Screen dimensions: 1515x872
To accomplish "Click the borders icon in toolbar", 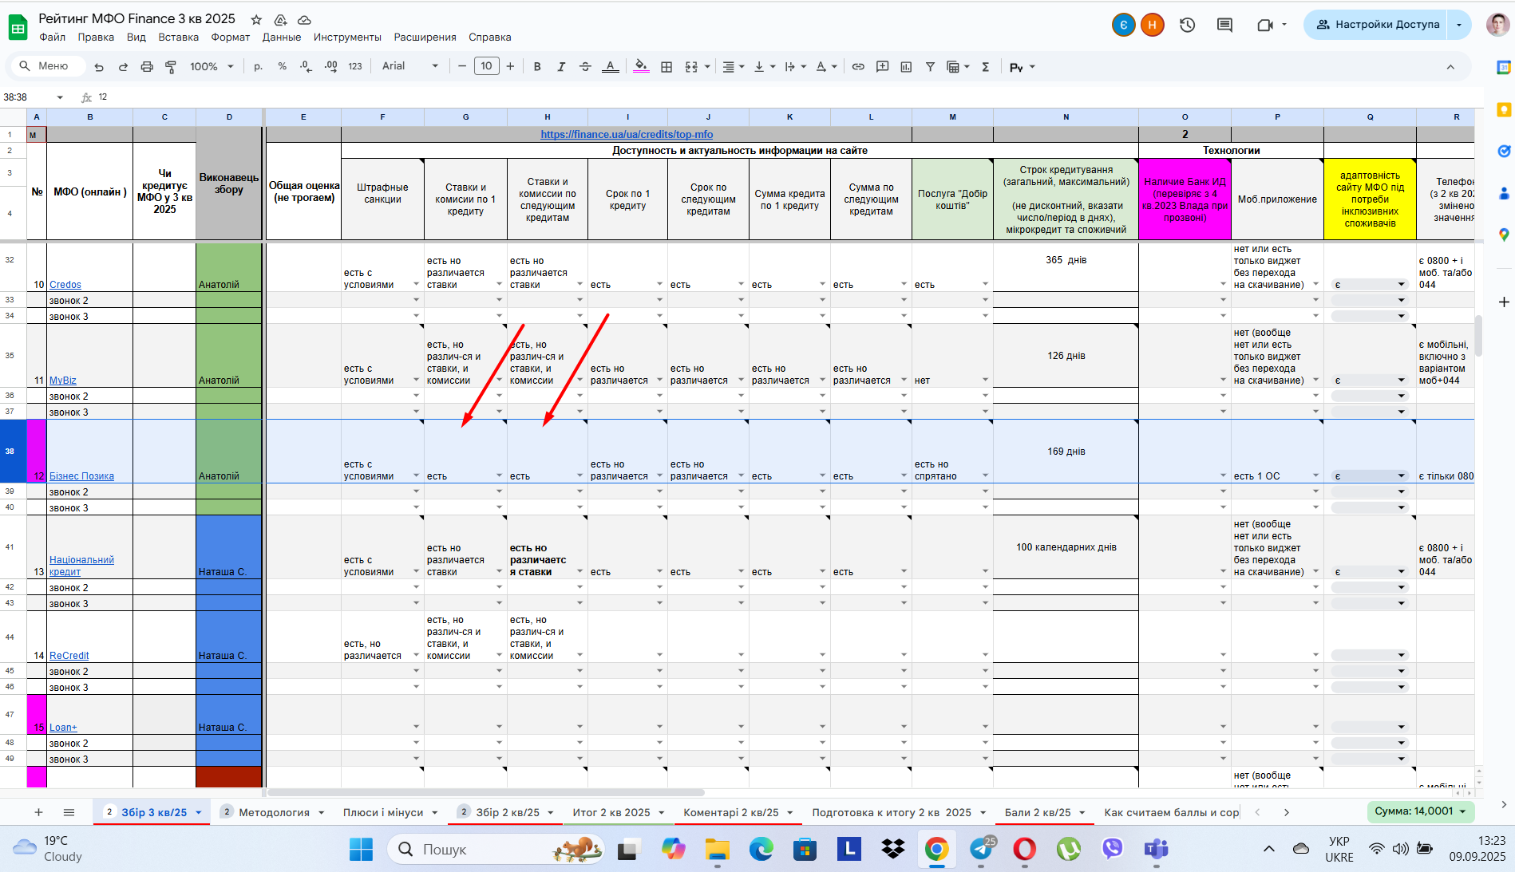I will click(667, 67).
